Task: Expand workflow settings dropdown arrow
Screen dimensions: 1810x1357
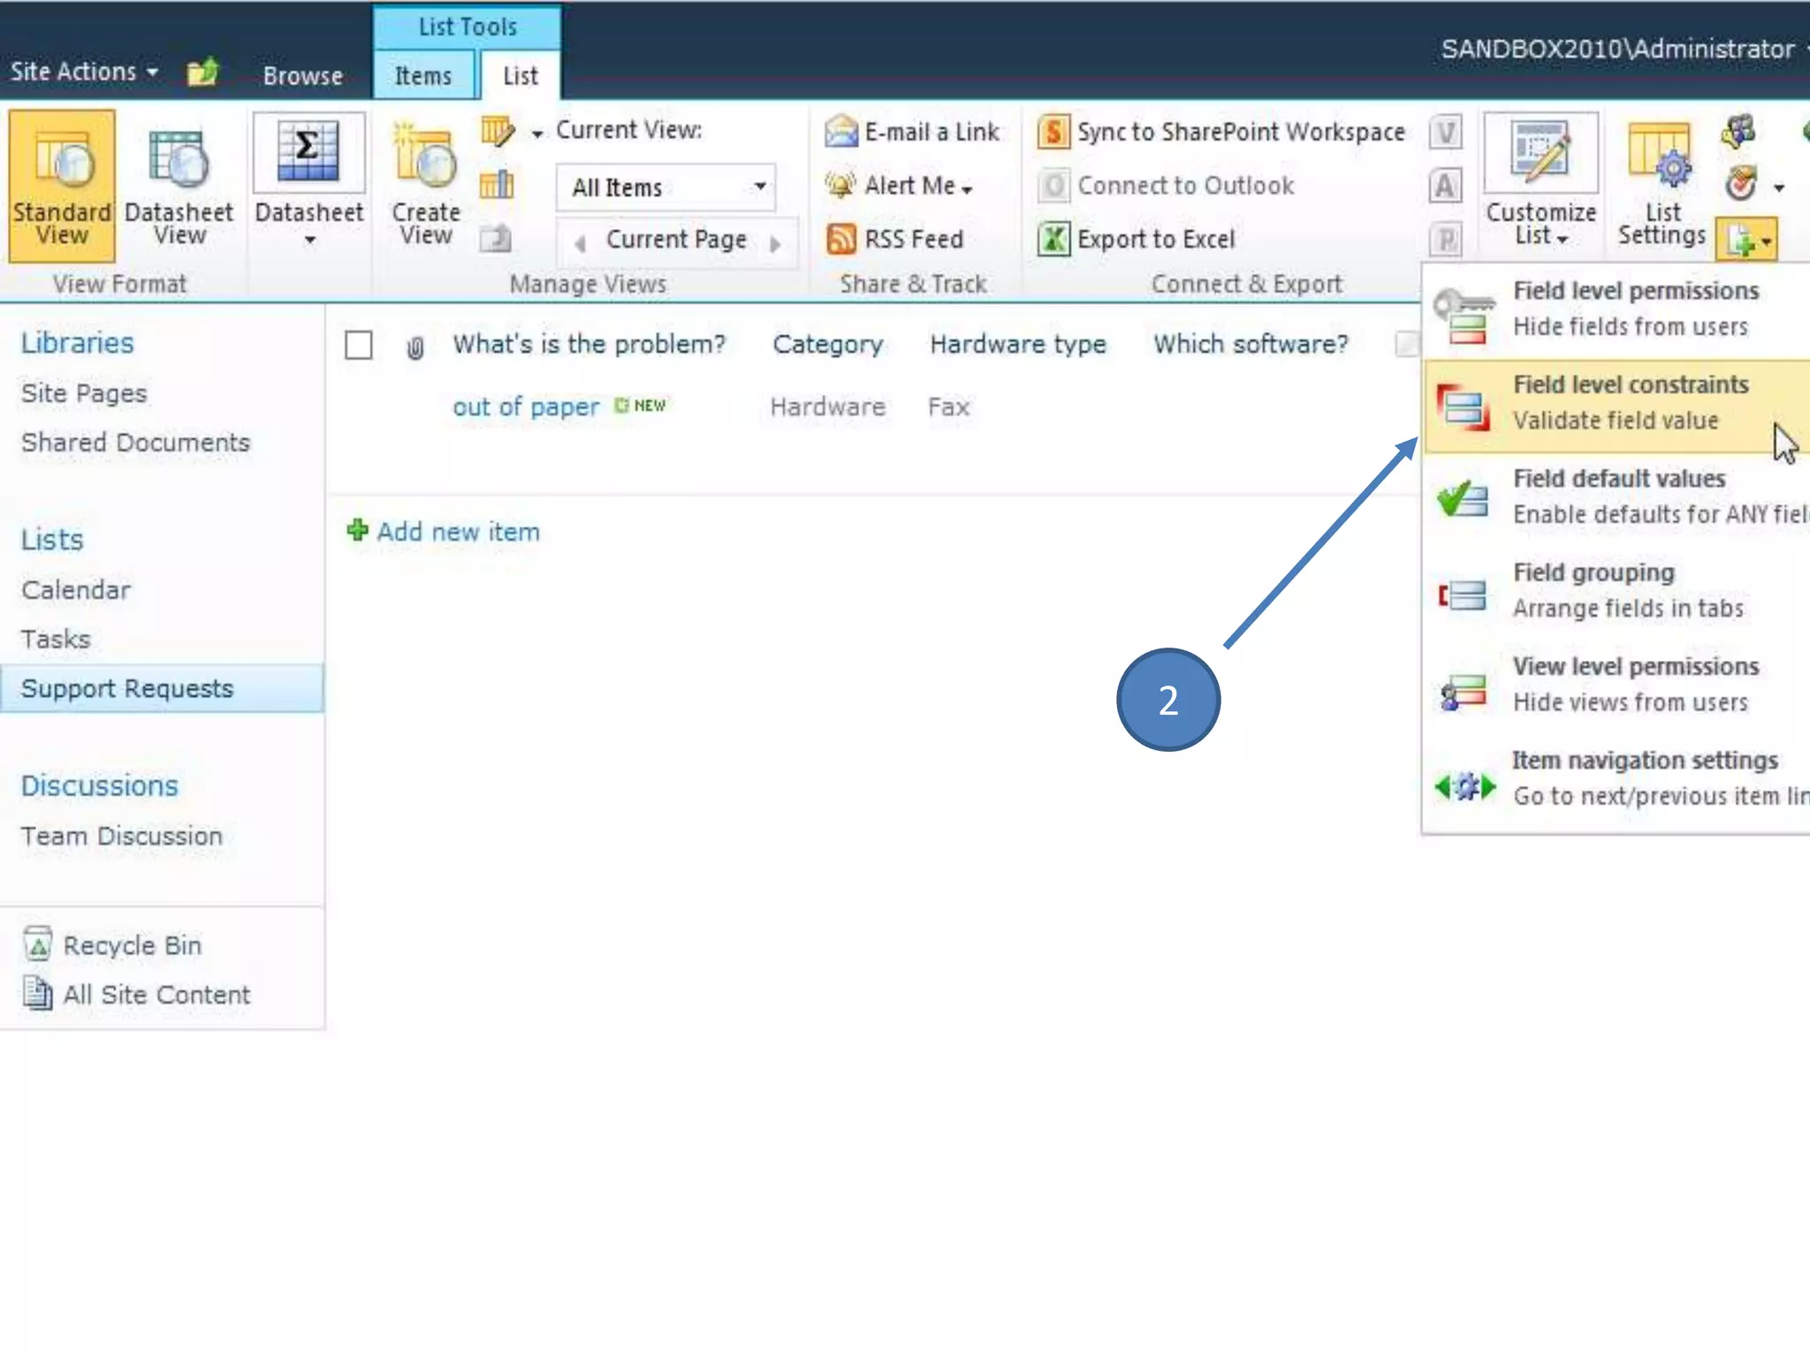Action: click(x=1778, y=187)
